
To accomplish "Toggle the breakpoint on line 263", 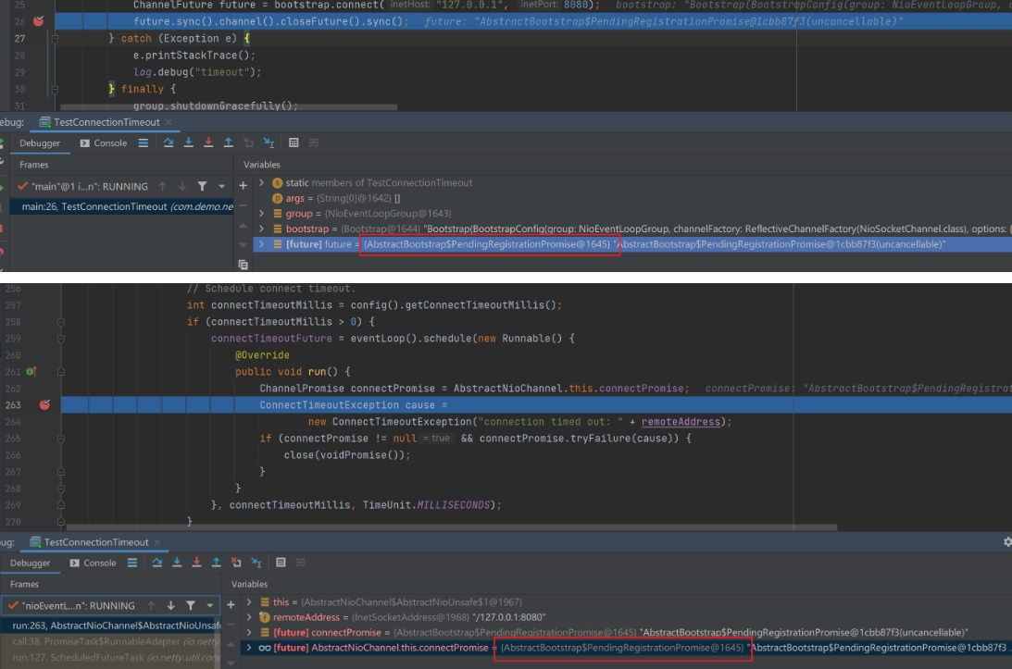I will 44,405.
